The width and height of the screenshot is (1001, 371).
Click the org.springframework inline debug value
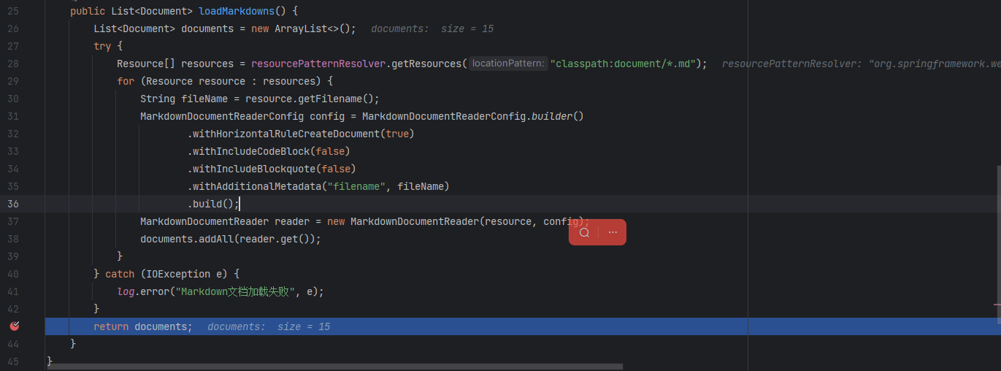[935, 64]
